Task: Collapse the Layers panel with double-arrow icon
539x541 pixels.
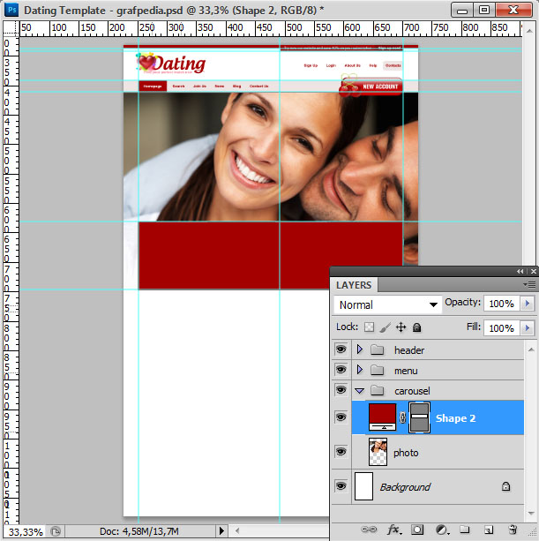Action: 520,271
